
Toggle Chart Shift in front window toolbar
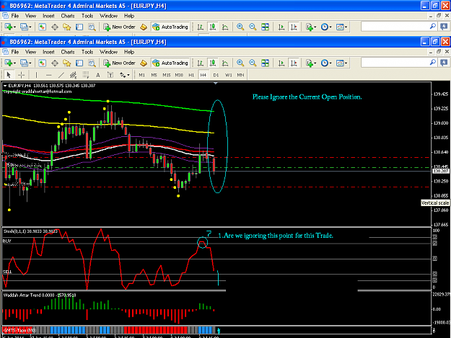pos(294,63)
